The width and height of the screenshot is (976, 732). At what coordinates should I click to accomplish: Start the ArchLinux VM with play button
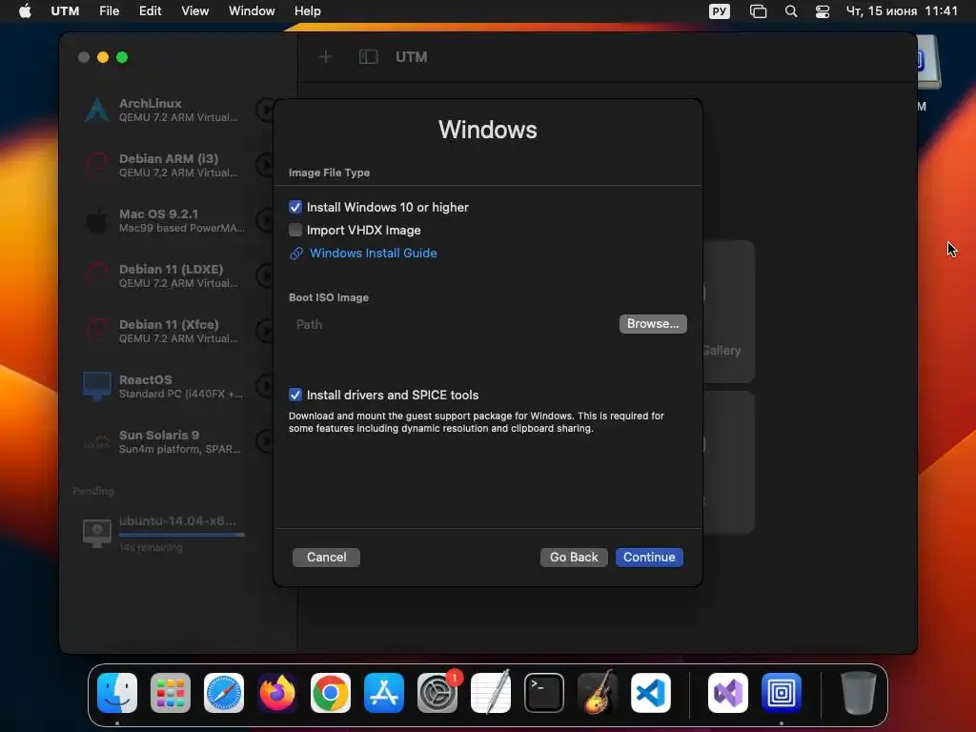[x=266, y=111]
